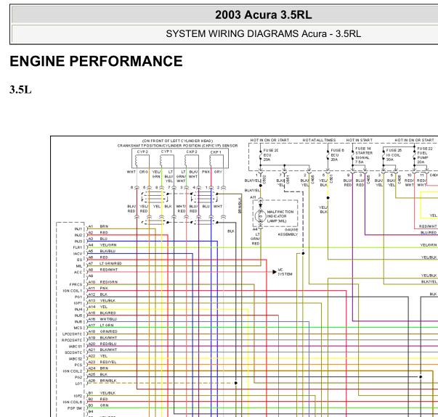Screen dimensions: 438x417
Task: Click the 'A7 LT GRN/RED' pin row
Action: pyautogui.click(x=105, y=263)
